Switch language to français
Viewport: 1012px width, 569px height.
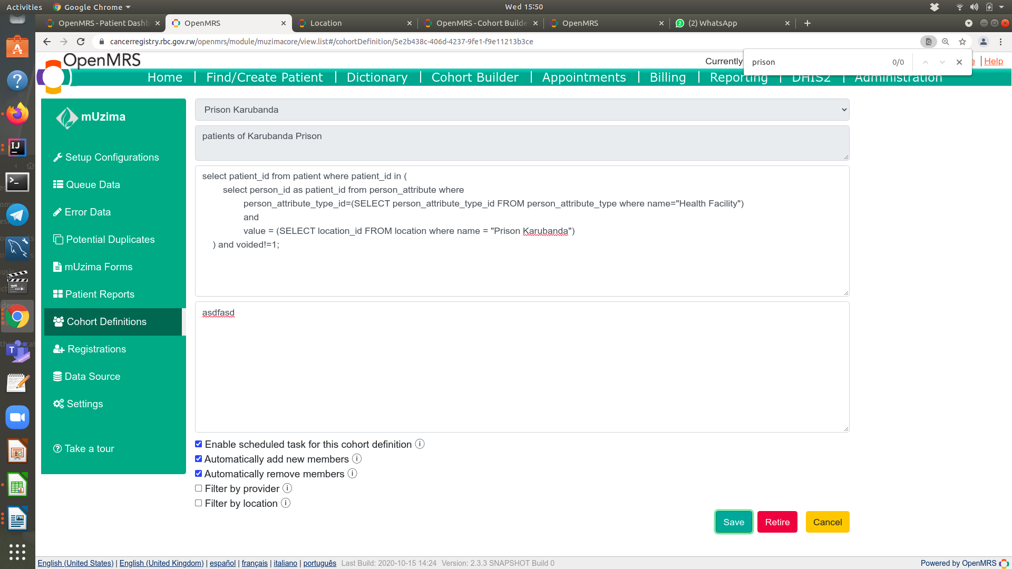point(255,563)
